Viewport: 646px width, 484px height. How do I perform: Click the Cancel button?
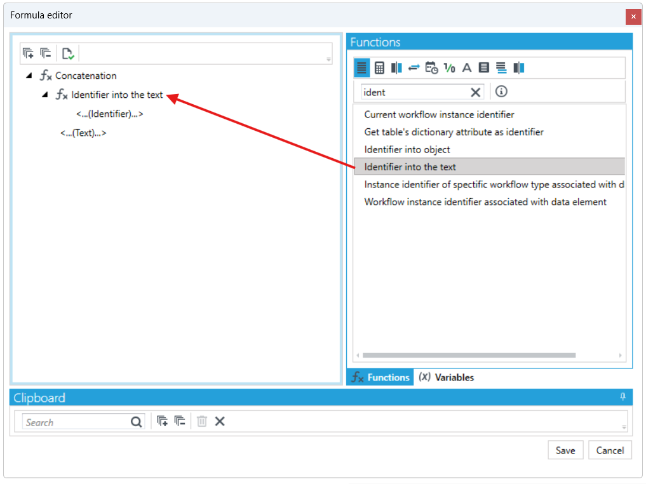click(610, 450)
